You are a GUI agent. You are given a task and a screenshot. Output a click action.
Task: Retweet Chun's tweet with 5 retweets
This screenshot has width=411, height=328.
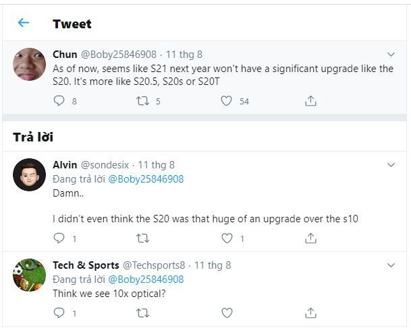[142, 101]
